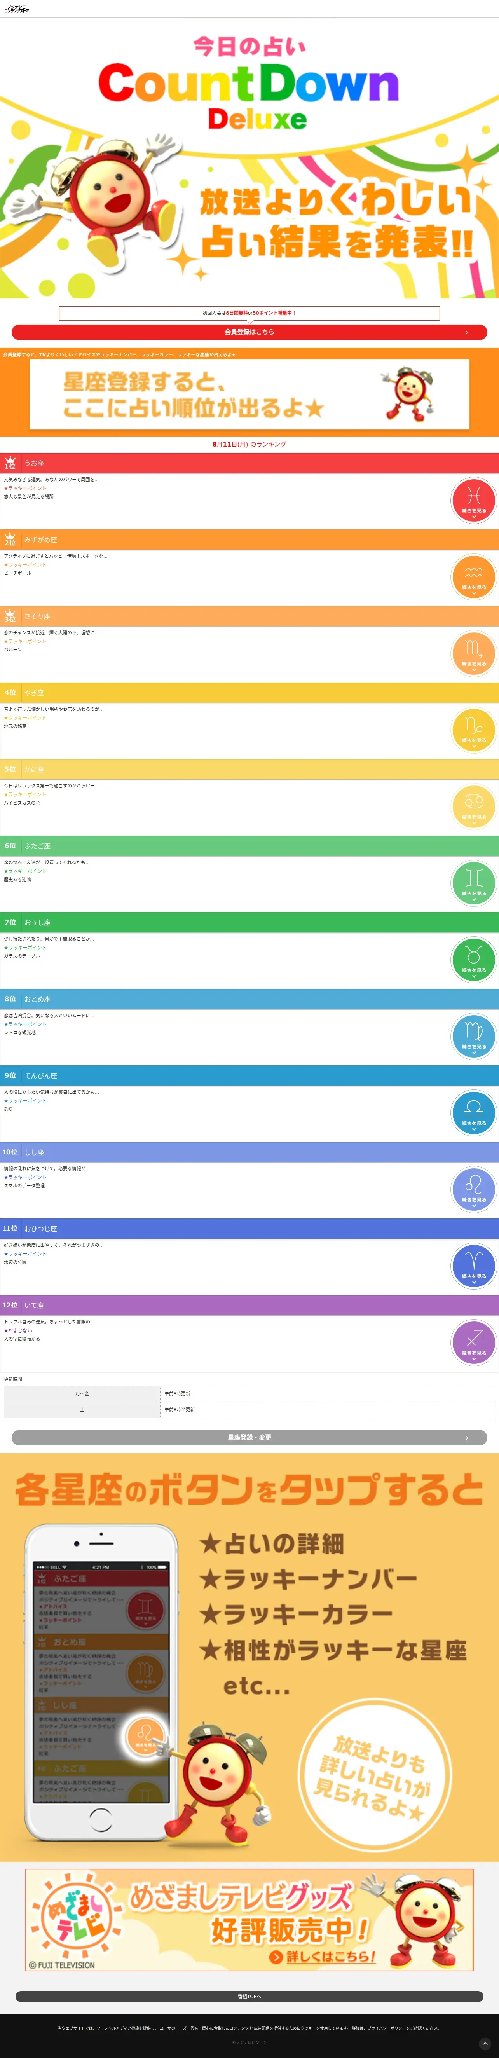Open the Leo (しし座) icon button
Viewport: 499px width, 2058px height.
tap(473, 1190)
